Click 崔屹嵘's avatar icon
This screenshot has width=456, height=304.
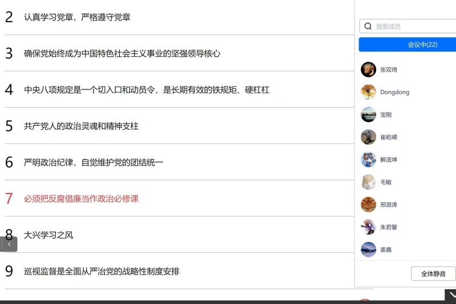(368, 137)
